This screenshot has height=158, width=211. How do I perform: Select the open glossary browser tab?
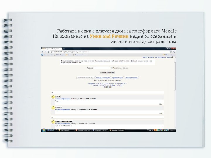click(51, 49)
